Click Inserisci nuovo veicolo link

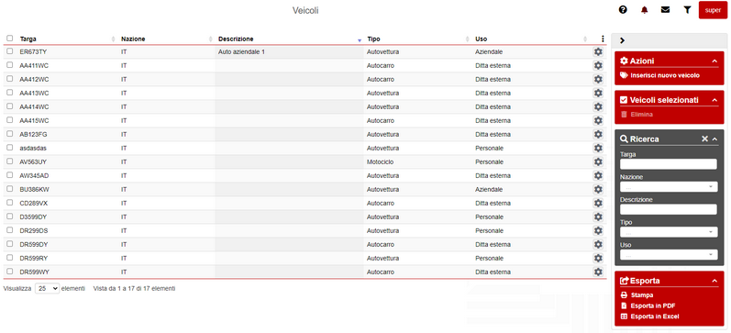coord(665,75)
